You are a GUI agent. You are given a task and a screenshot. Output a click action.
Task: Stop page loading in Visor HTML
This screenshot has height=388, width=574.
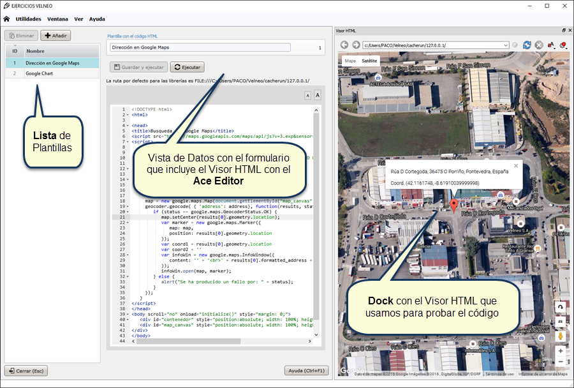539,45
